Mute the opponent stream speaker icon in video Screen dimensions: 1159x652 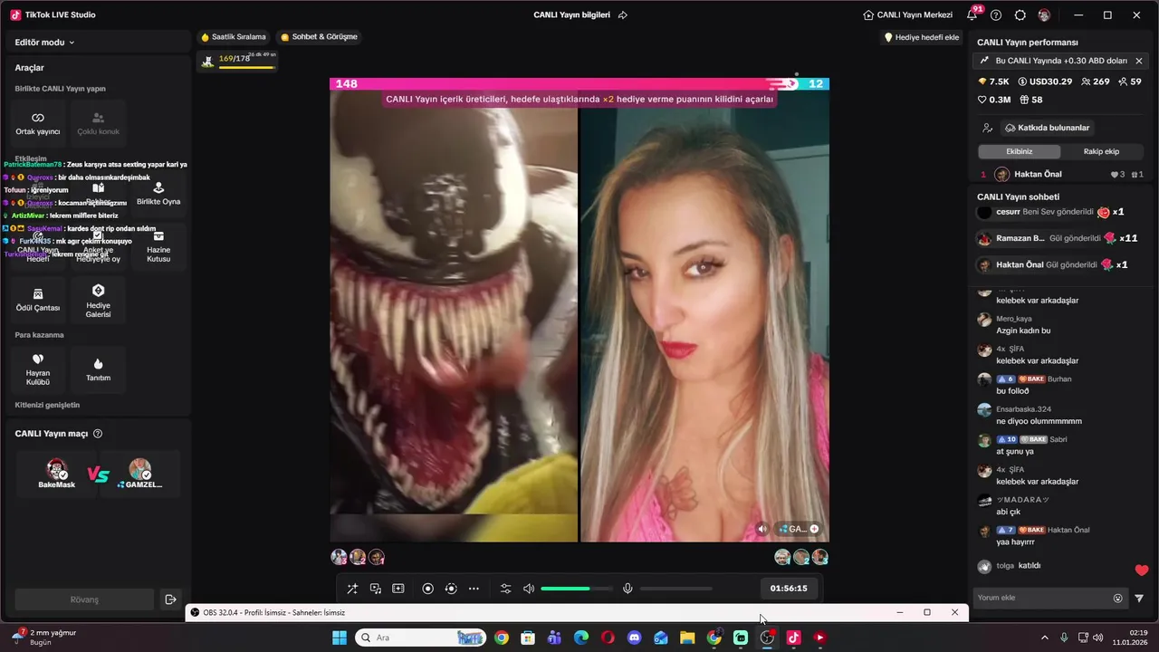pyautogui.click(x=762, y=529)
